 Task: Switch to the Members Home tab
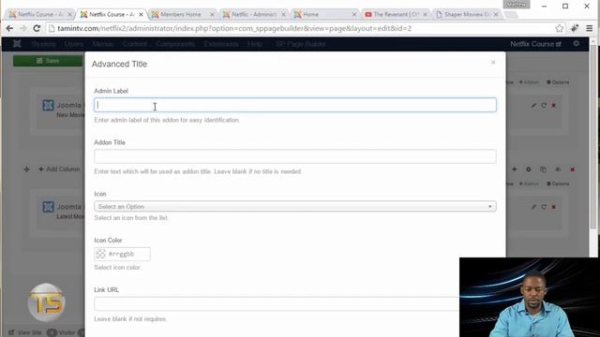181,15
